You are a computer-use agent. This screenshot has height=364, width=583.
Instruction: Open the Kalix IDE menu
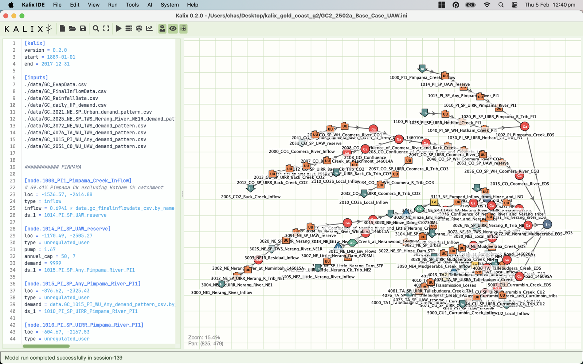point(33,5)
